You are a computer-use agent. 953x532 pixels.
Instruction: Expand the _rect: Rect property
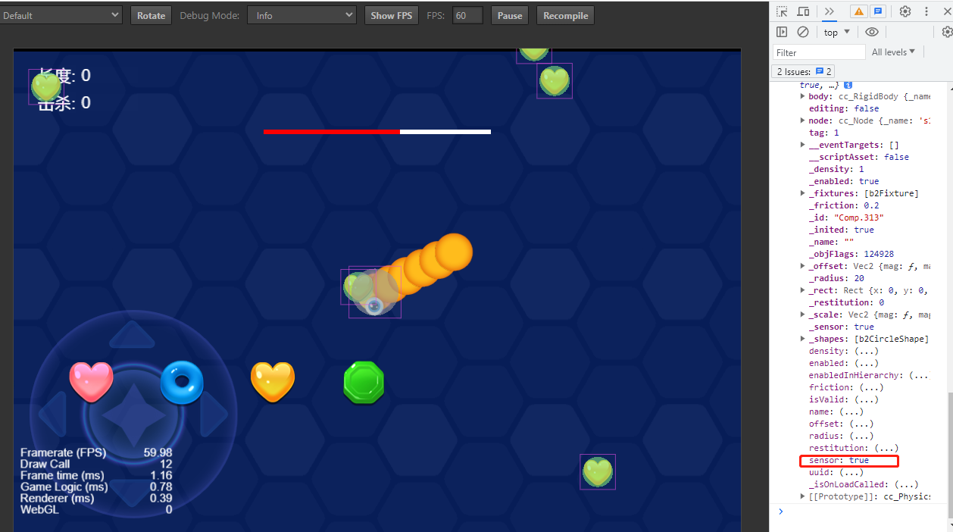(x=803, y=290)
